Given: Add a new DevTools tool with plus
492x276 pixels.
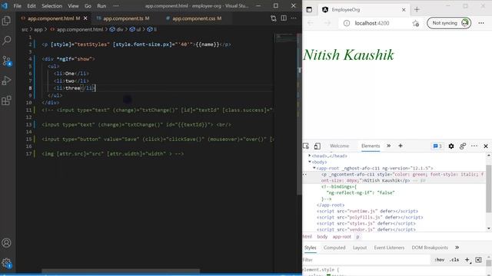Looking at the screenshot, I should coord(401,146).
